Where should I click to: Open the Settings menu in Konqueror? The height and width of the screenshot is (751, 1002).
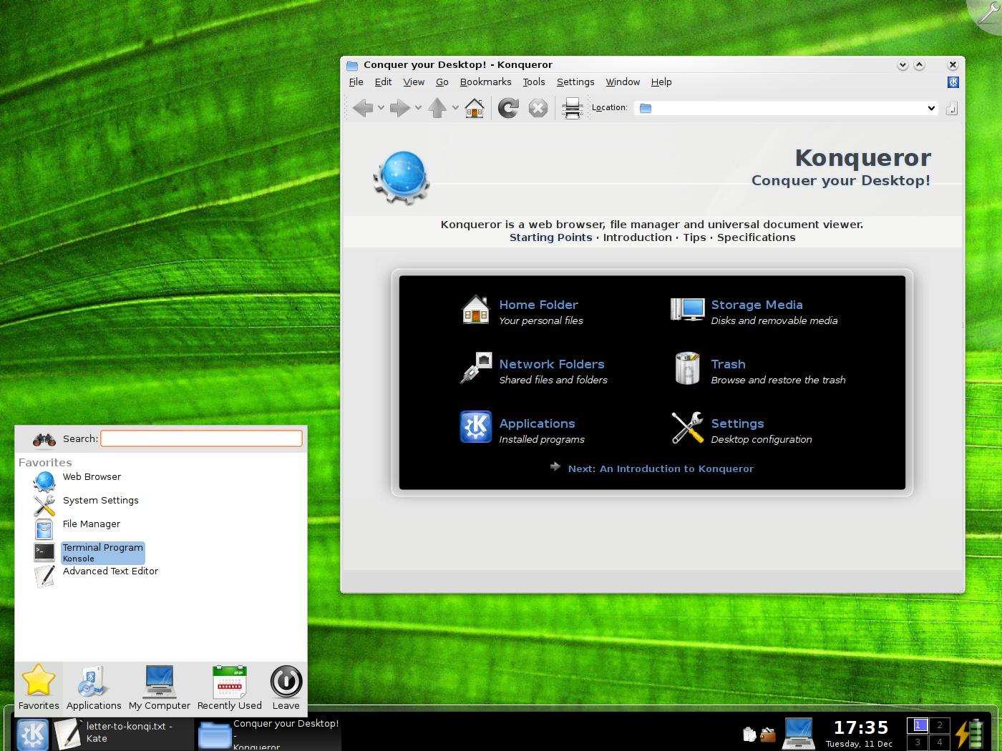[x=575, y=82]
